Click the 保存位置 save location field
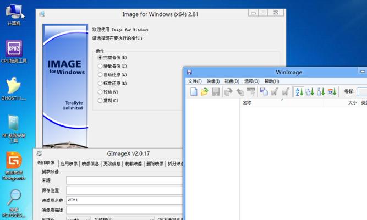The image size is (367, 220). (124, 190)
